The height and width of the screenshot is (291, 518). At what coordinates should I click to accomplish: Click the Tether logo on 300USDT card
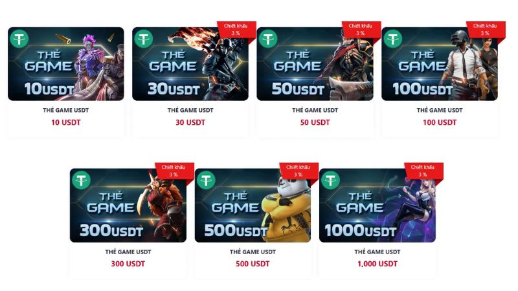point(82,180)
